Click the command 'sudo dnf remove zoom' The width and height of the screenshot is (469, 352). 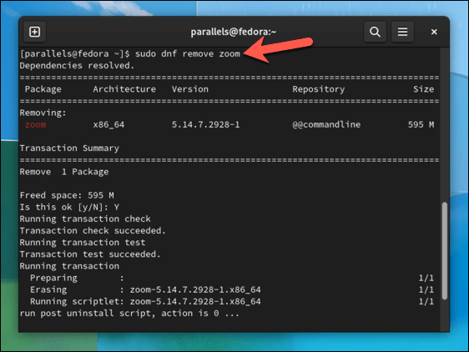click(x=188, y=54)
